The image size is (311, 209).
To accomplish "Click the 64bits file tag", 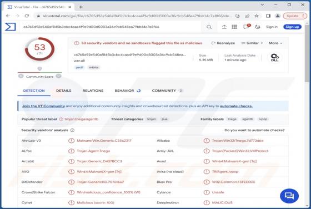I will 94,67.
